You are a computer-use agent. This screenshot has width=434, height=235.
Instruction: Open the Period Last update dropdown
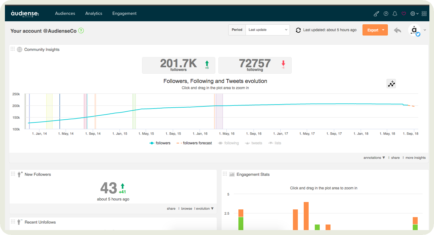pos(267,30)
